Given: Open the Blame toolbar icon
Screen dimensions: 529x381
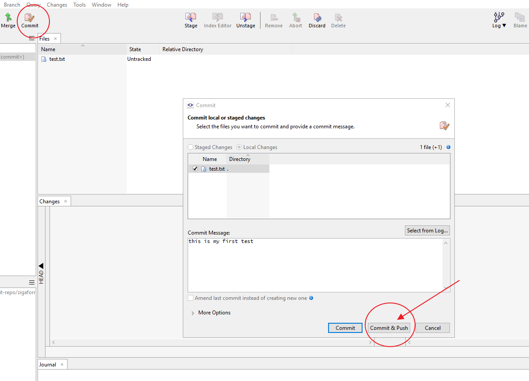Looking at the screenshot, I should 520,20.
